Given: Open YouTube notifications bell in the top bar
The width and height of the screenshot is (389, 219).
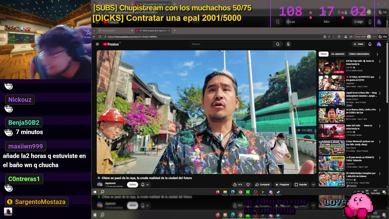Looking at the screenshot, I should pos(370,44).
